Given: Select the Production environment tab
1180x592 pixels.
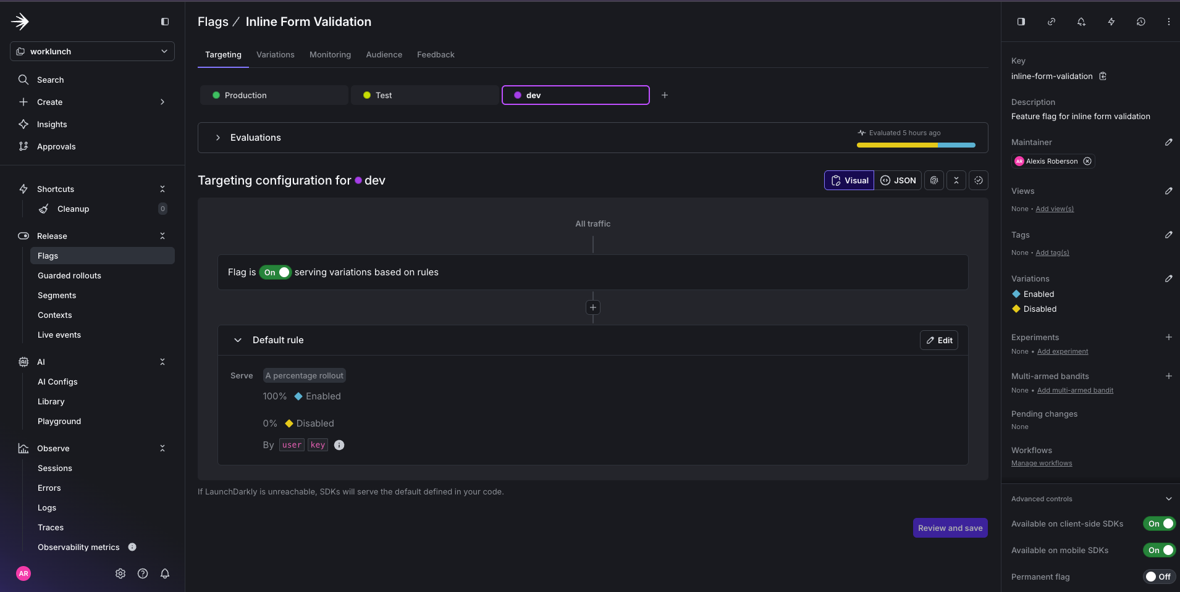Looking at the screenshot, I should point(273,95).
